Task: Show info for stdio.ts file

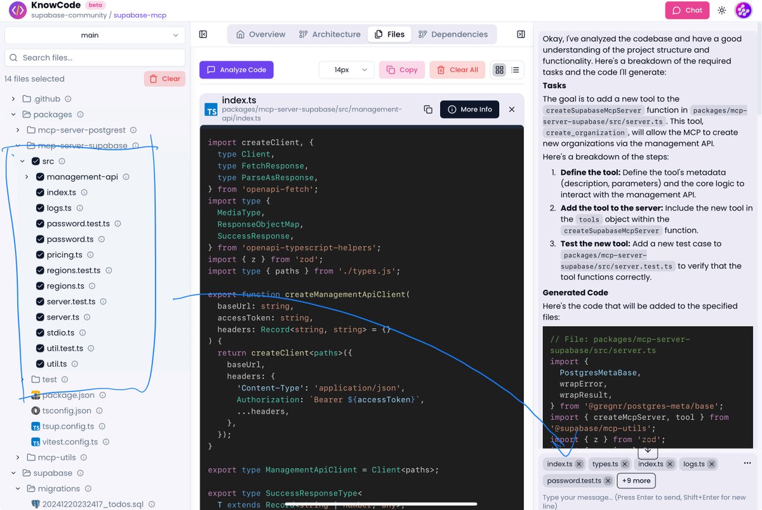Action: coord(82,333)
